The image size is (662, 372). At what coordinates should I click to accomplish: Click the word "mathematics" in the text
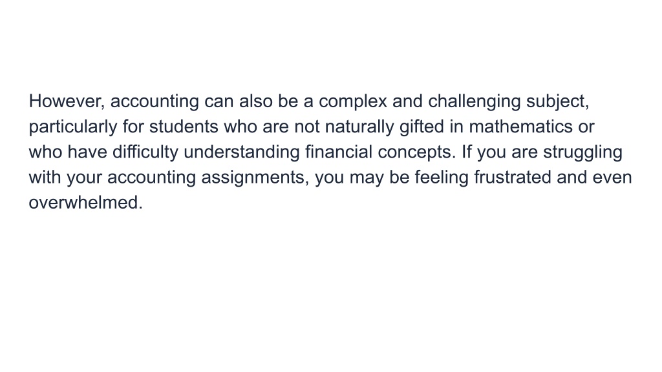[x=520, y=127]
